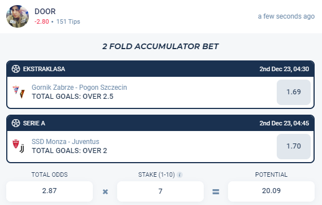Click the stake info icon
Screen dimensions: 322x205
pos(180,175)
